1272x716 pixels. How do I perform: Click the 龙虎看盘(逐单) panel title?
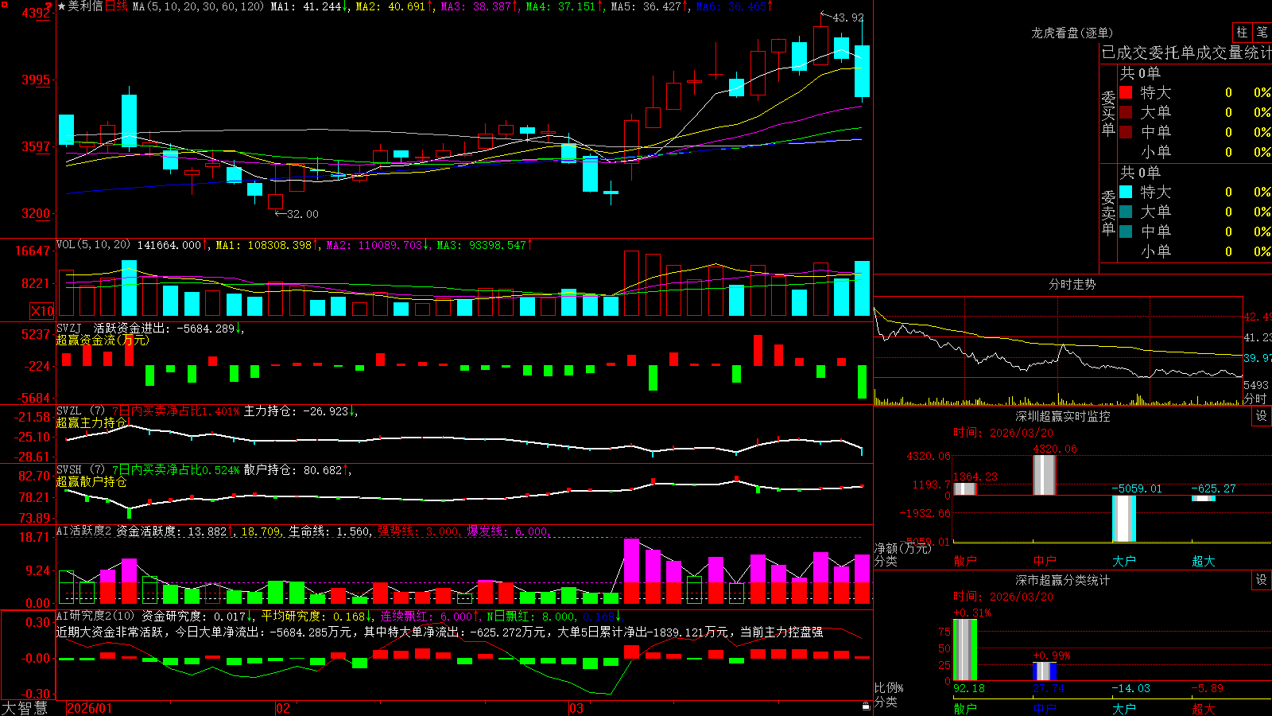[1072, 33]
